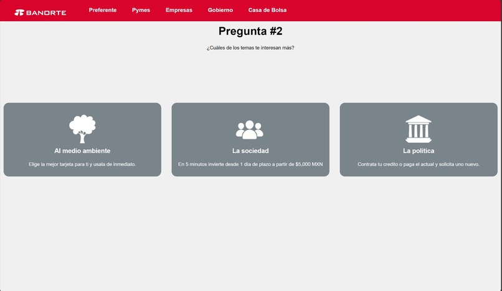Click text 'Elige la mejor tarjeta para ti y usala de inmediato.'
This screenshot has height=291, width=502.
pyautogui.click(x=82, y=164)
